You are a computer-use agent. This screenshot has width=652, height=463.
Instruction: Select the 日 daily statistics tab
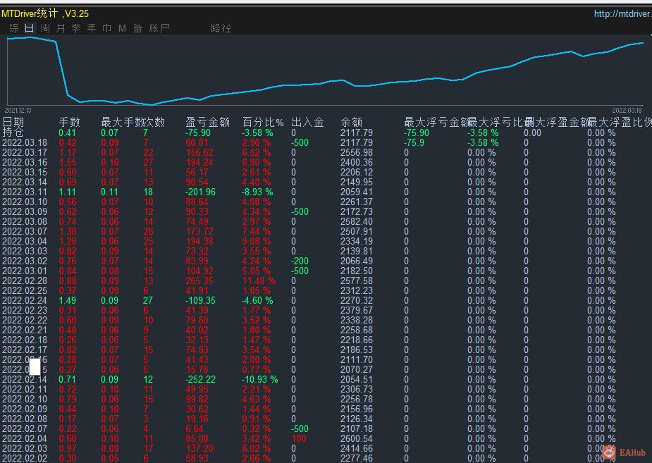pyautogui.click(x=30, y=28)
